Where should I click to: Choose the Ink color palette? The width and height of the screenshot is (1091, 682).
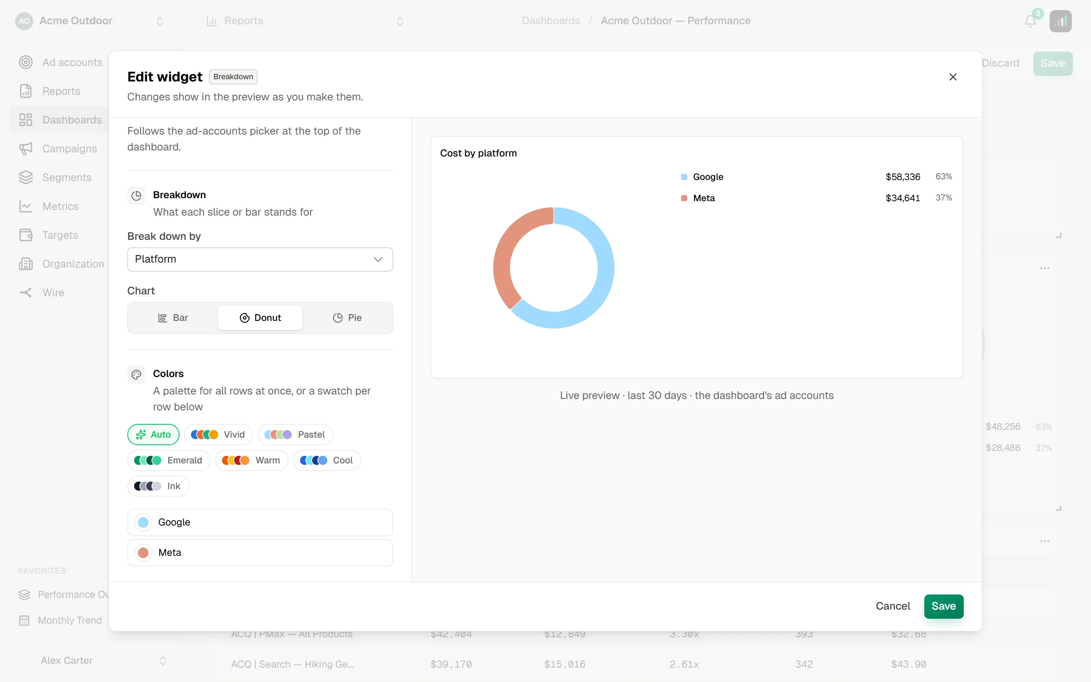coord(158,486)
